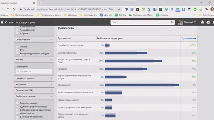
Task: Go to the browser home page icon
Action: 14,9
